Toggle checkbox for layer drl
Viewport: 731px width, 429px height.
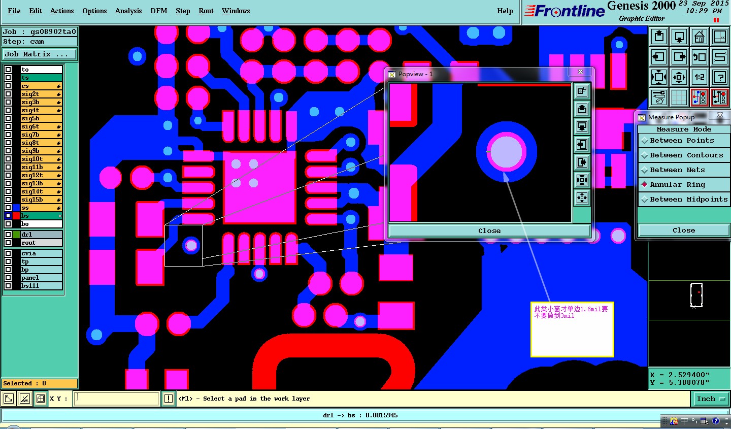8,235
